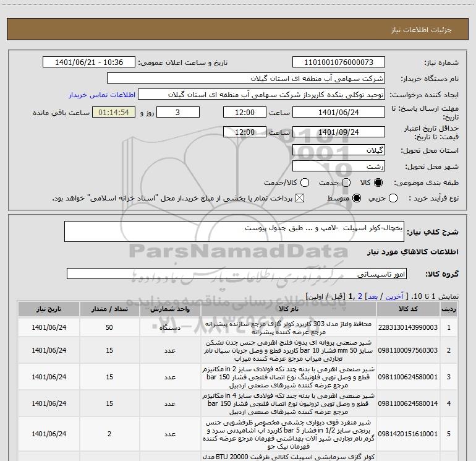
Task: Click unit دستگاه in row 1
Action: [x=170, y=327]
